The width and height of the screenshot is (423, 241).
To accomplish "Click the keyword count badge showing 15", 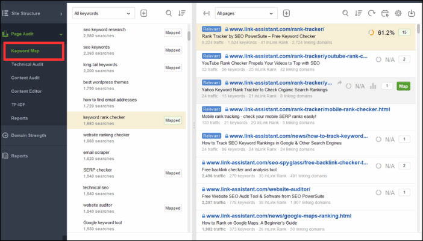I will click(404, 32).
